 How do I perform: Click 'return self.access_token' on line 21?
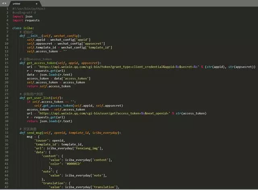point(49,86)
